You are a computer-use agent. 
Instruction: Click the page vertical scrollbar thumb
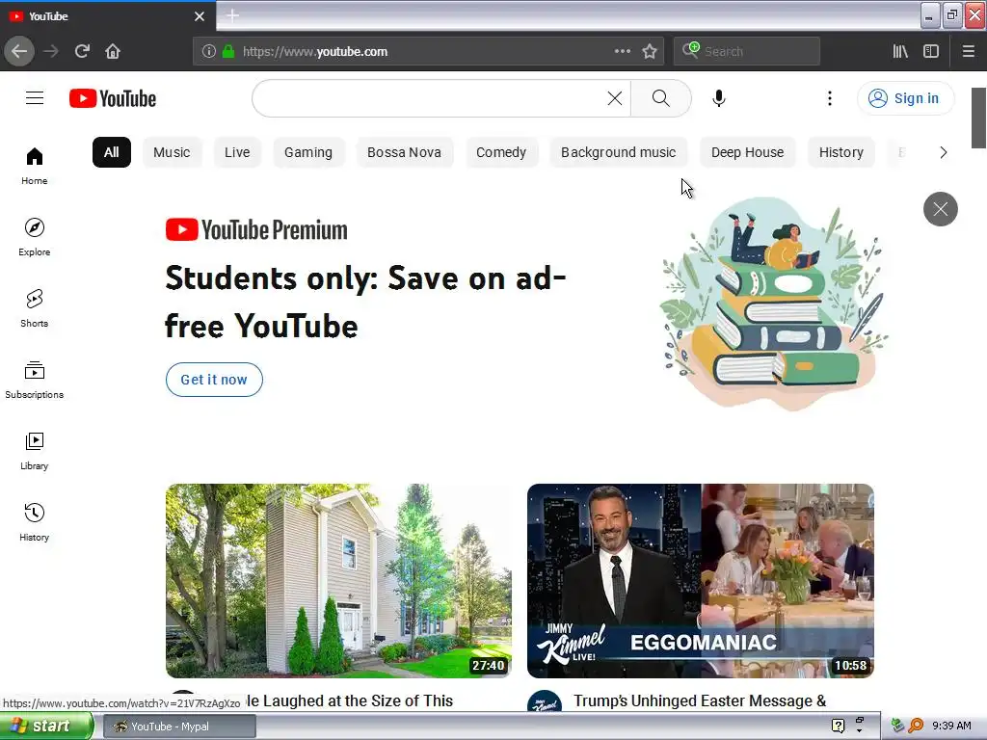click(x=979, y=118)
